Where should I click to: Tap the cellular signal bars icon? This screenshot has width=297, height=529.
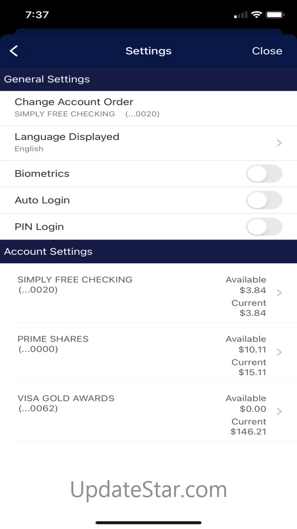241,15
